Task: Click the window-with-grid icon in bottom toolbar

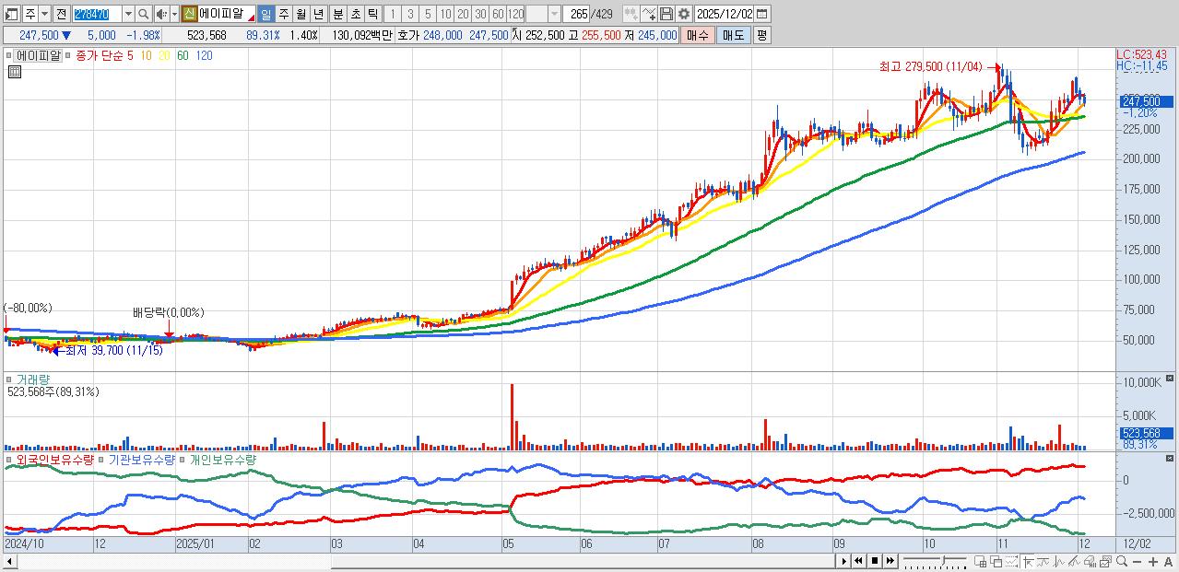Action: [980, 561]
